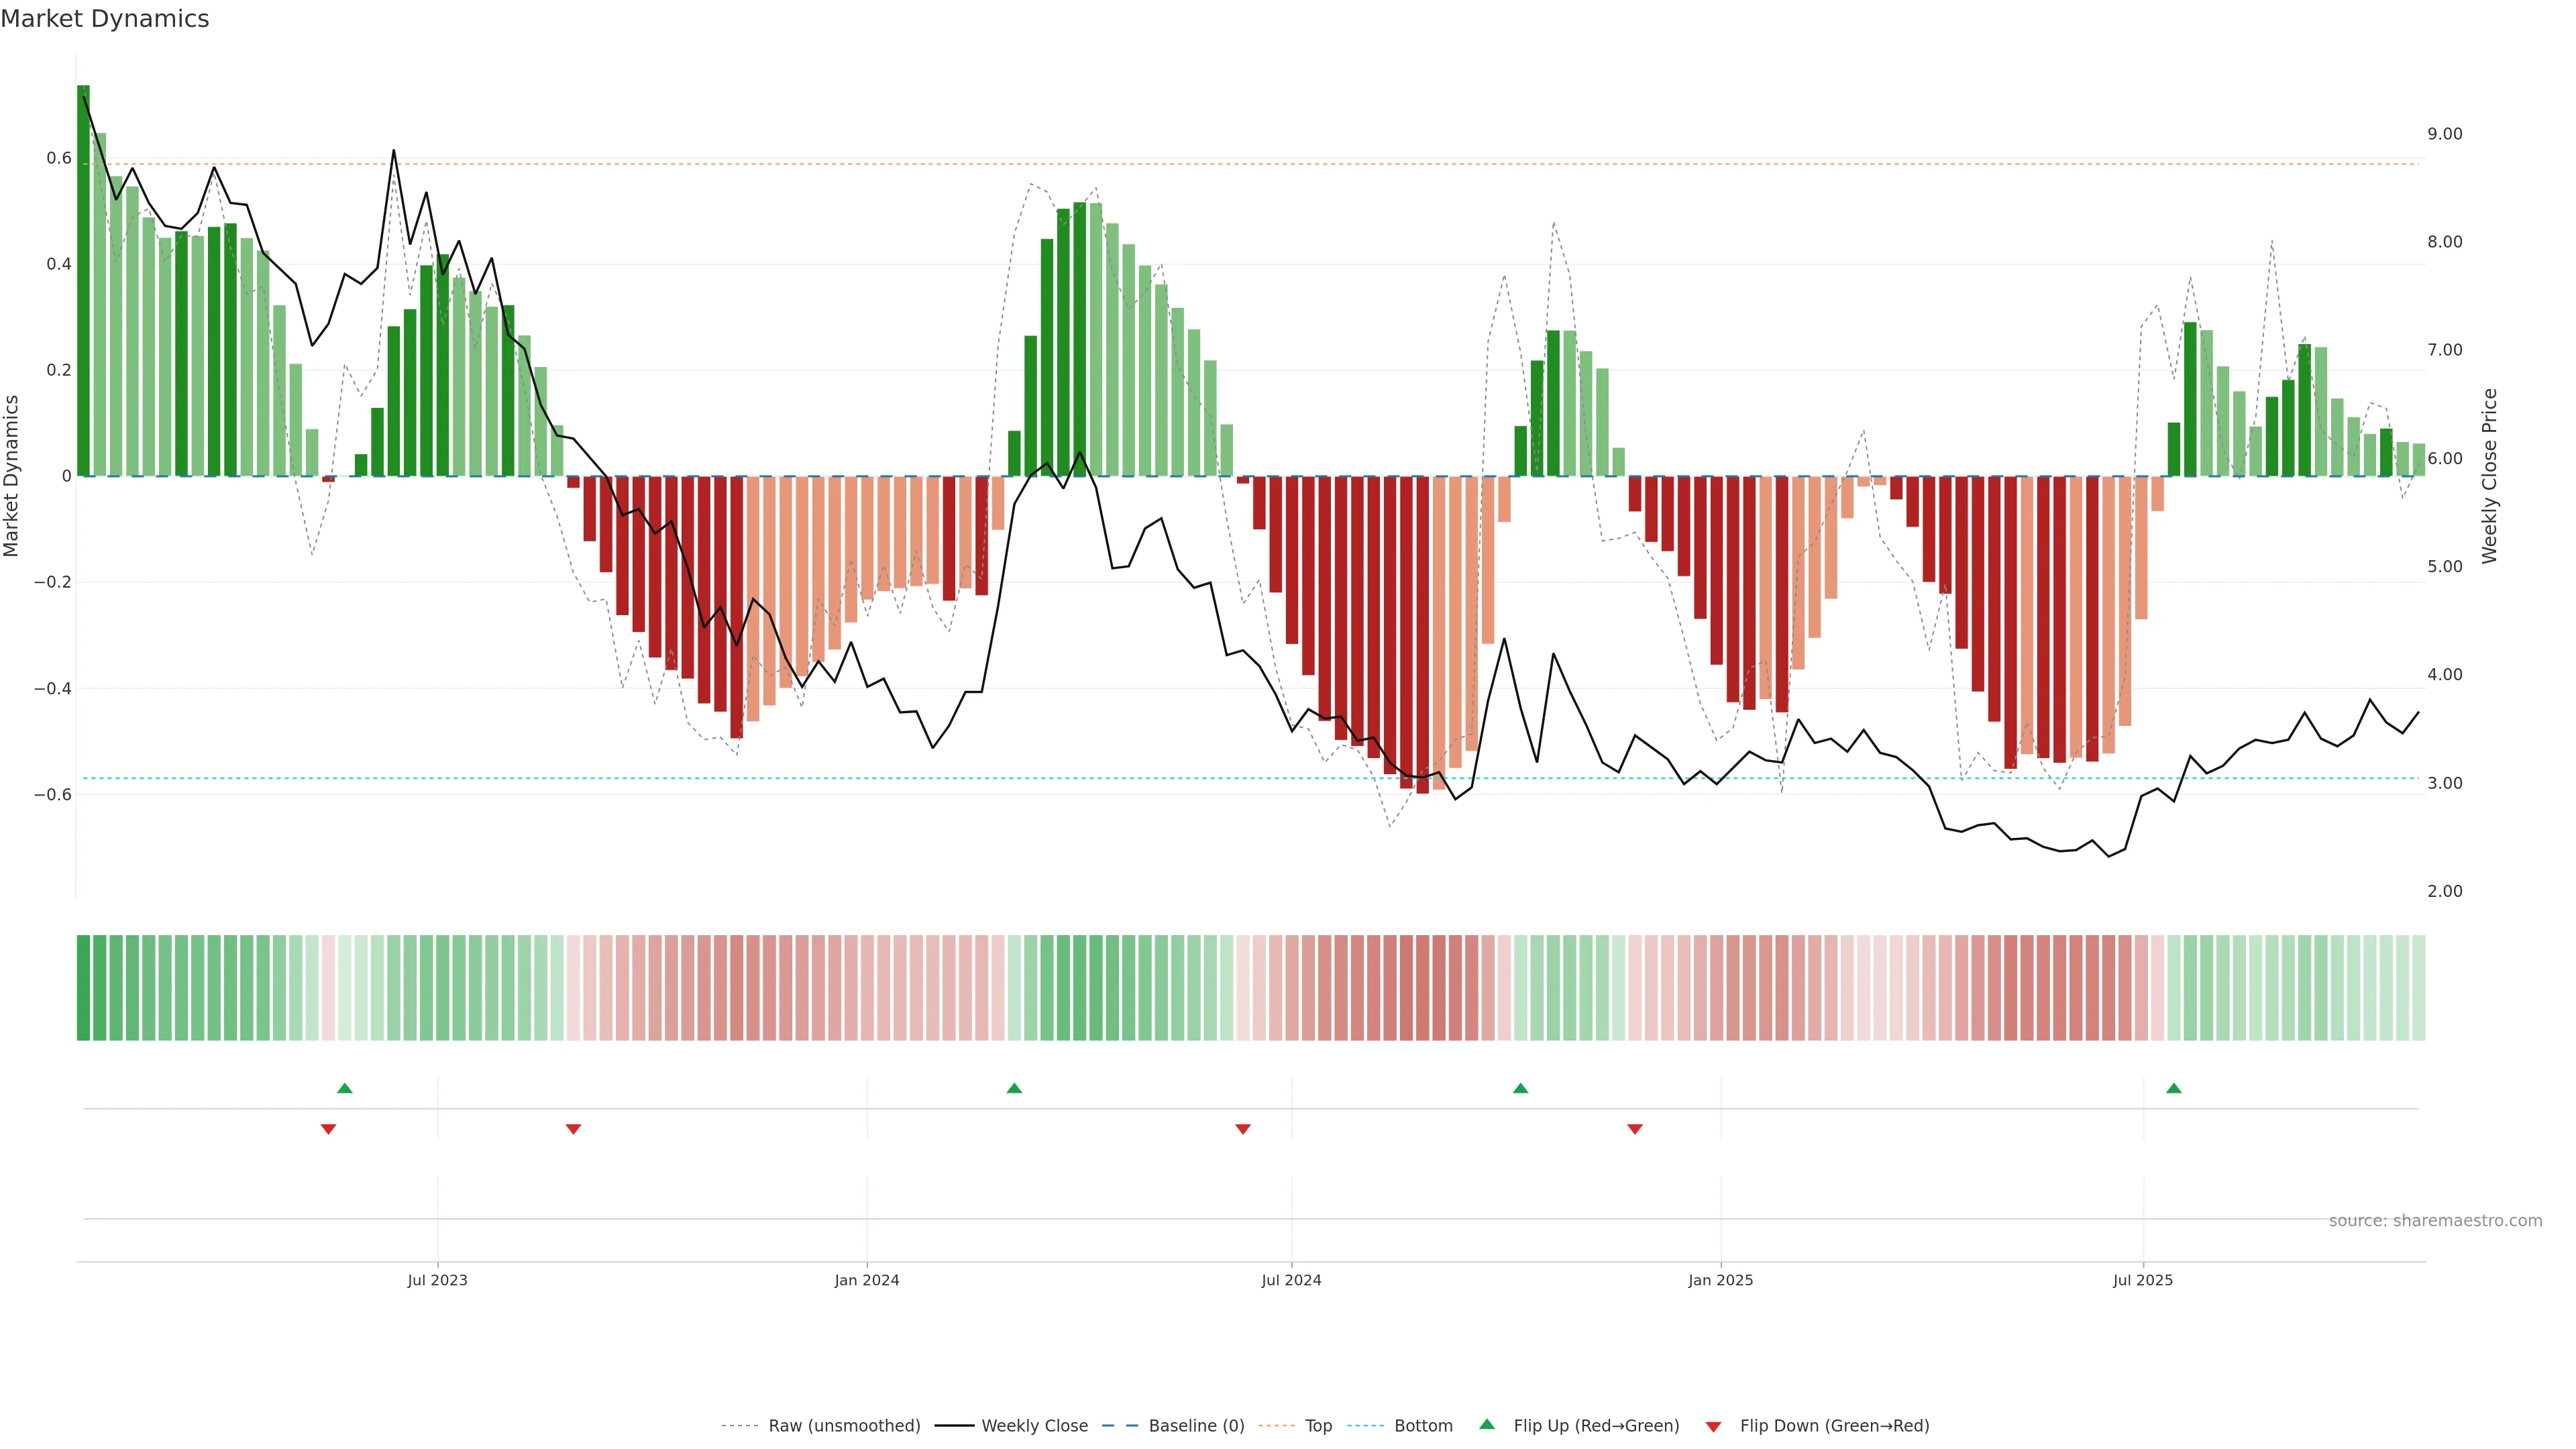Click the flip-up triangle between Jul 2024 and Jan 2025
Screen dimensions: 2576x1449
(x=1520, y=1088)
